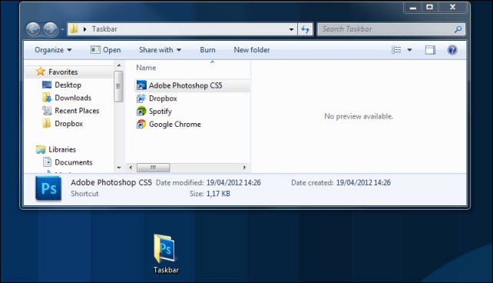
Task: Click file list horizontal scroll left arrow
Action: click(x=131, y=168)
